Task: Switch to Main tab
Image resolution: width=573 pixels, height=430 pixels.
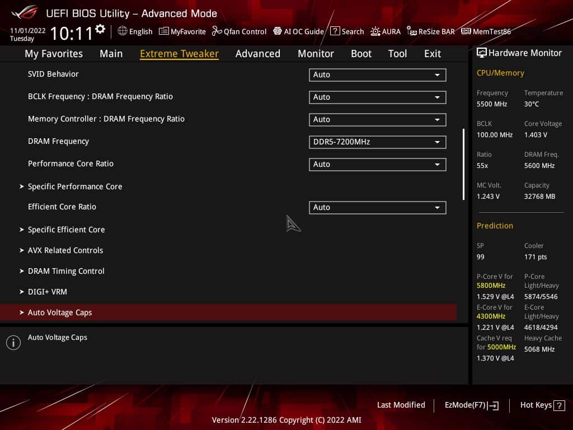Action: coord(111,54)
